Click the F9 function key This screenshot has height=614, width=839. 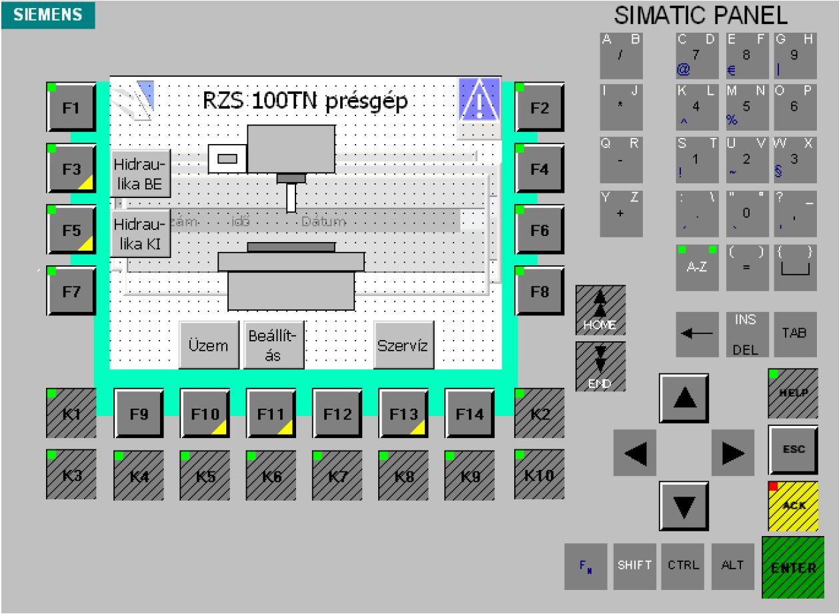pyautogui.click(x=139, y=413)
